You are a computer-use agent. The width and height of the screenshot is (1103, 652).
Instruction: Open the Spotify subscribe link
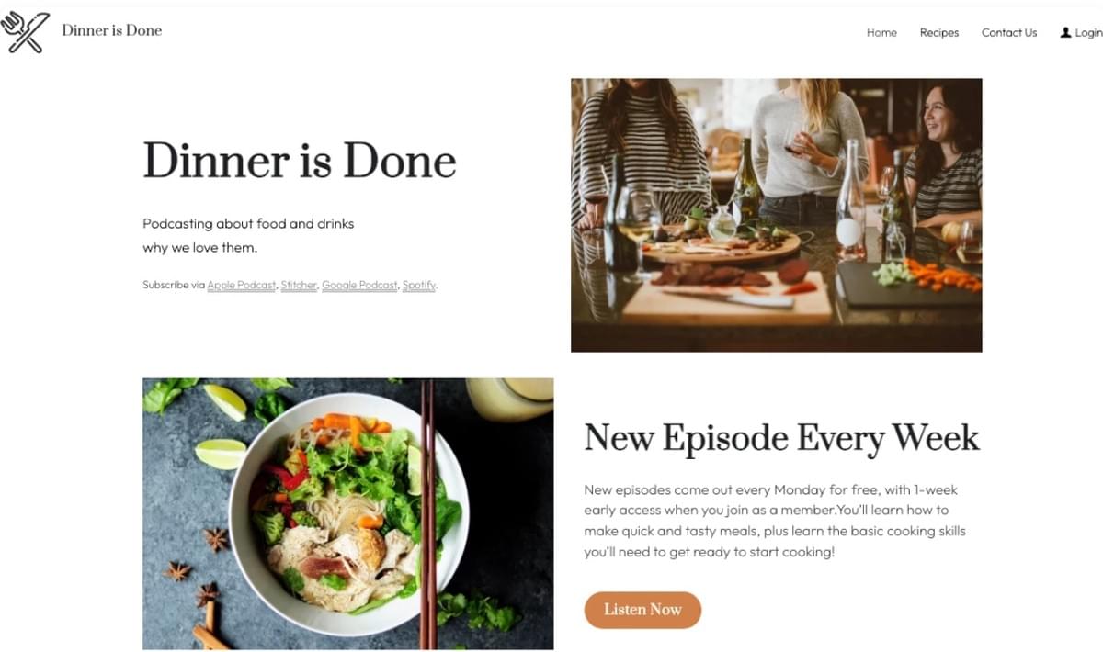[x=418, y=285]
